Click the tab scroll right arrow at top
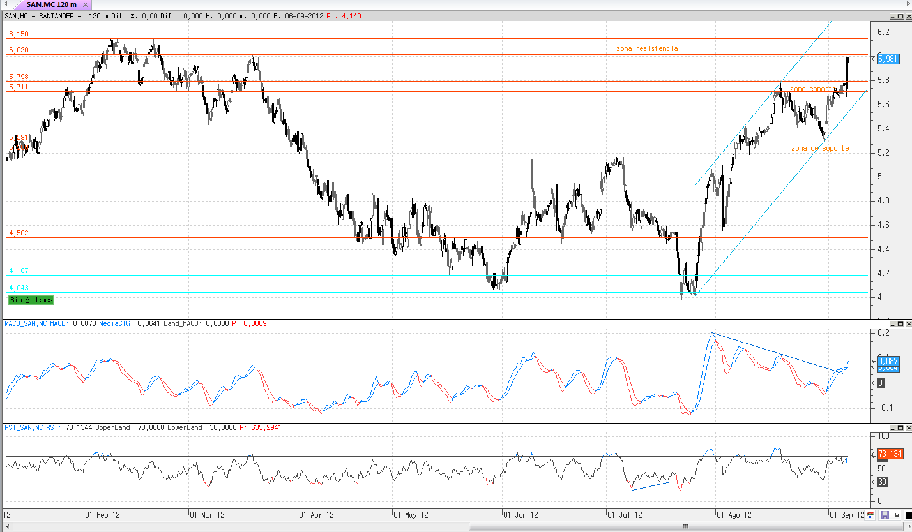The height and width of the screenshot is (532, 912). [x=908, y=4]
